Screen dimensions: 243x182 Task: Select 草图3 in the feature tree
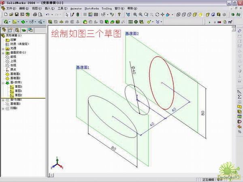pyautogui.click(x=18, y=87)
